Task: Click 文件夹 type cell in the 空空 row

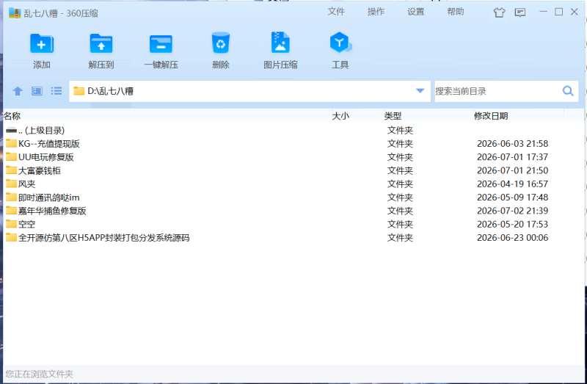Action: (400, 225)
